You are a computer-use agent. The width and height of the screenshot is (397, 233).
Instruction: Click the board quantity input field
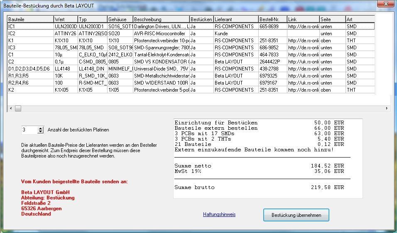pyautogui.click(x=29, y=130)
